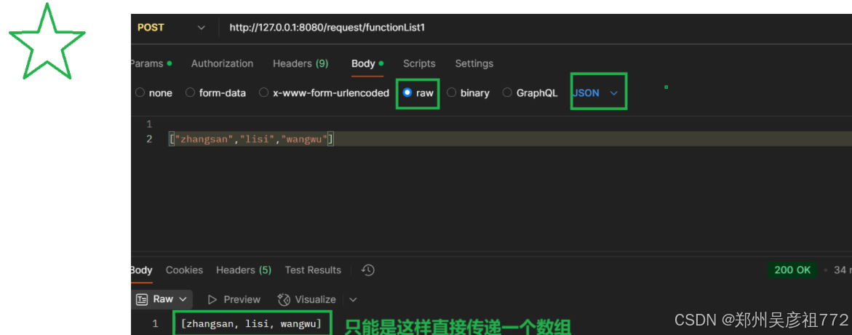Open the response Headers (5) tab
The image size is (852, 335).
244,269
